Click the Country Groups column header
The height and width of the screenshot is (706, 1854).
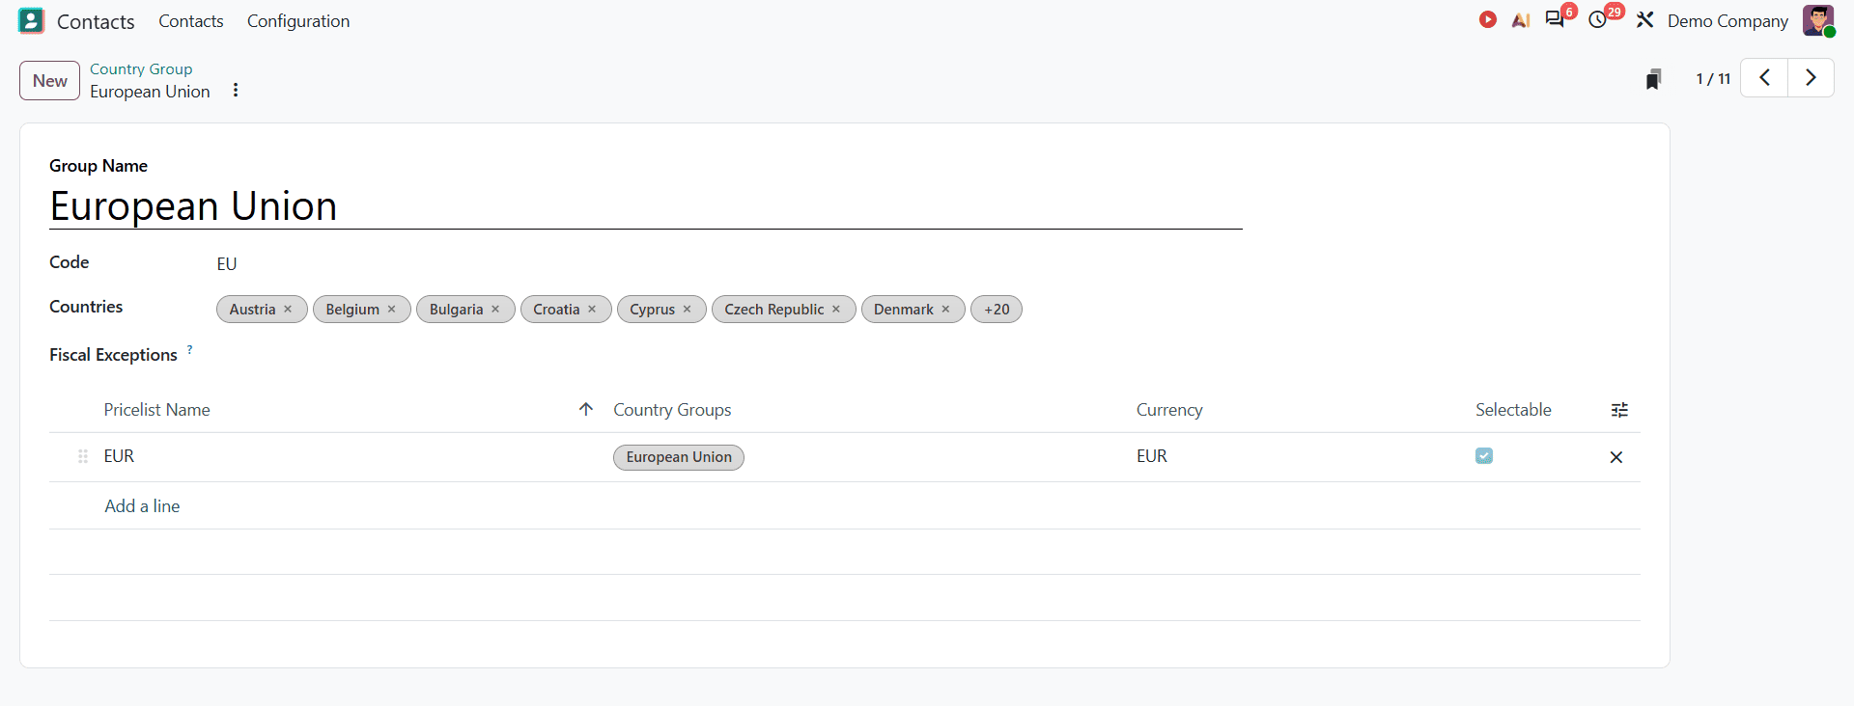[x=672, y=410]
